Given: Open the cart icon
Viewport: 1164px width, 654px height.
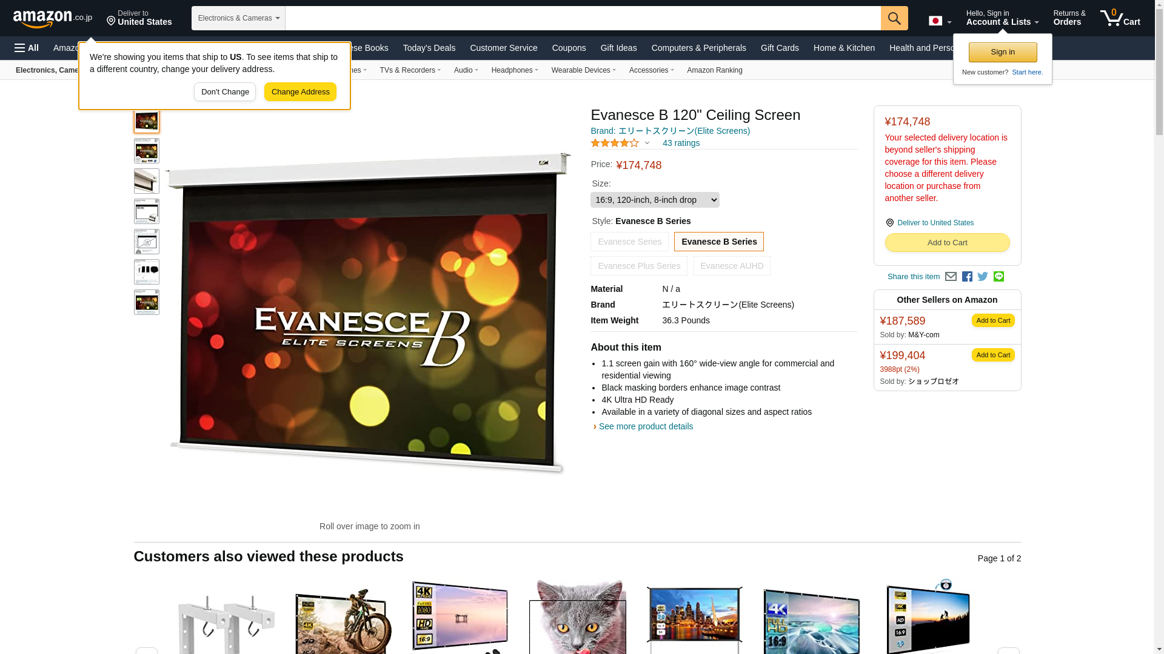Looking at the screenshot, I should click(1120, 18).
